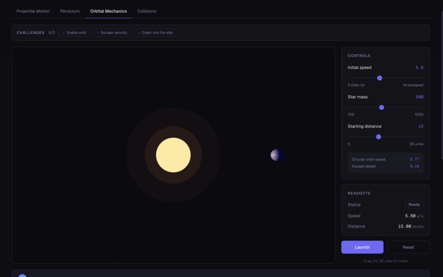Click the challenges counter 0/3
The image size is (443, 277).
[52, 33]
